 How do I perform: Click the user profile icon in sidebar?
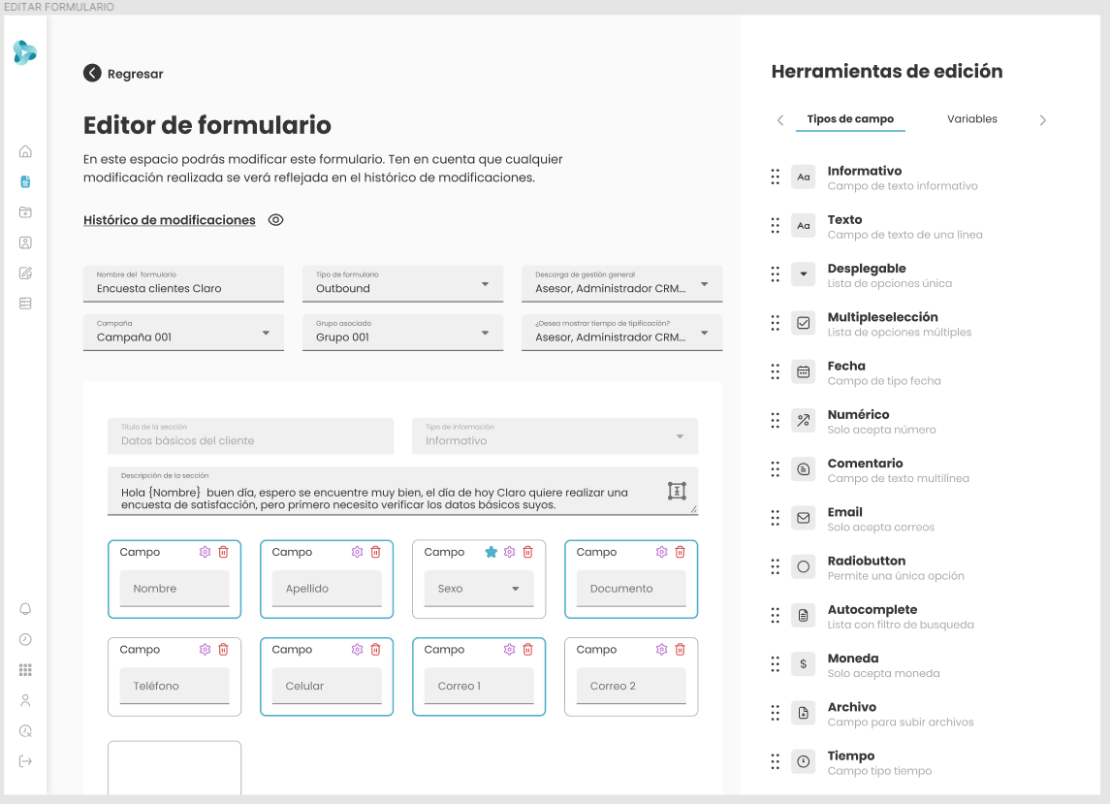pos(25,700)
